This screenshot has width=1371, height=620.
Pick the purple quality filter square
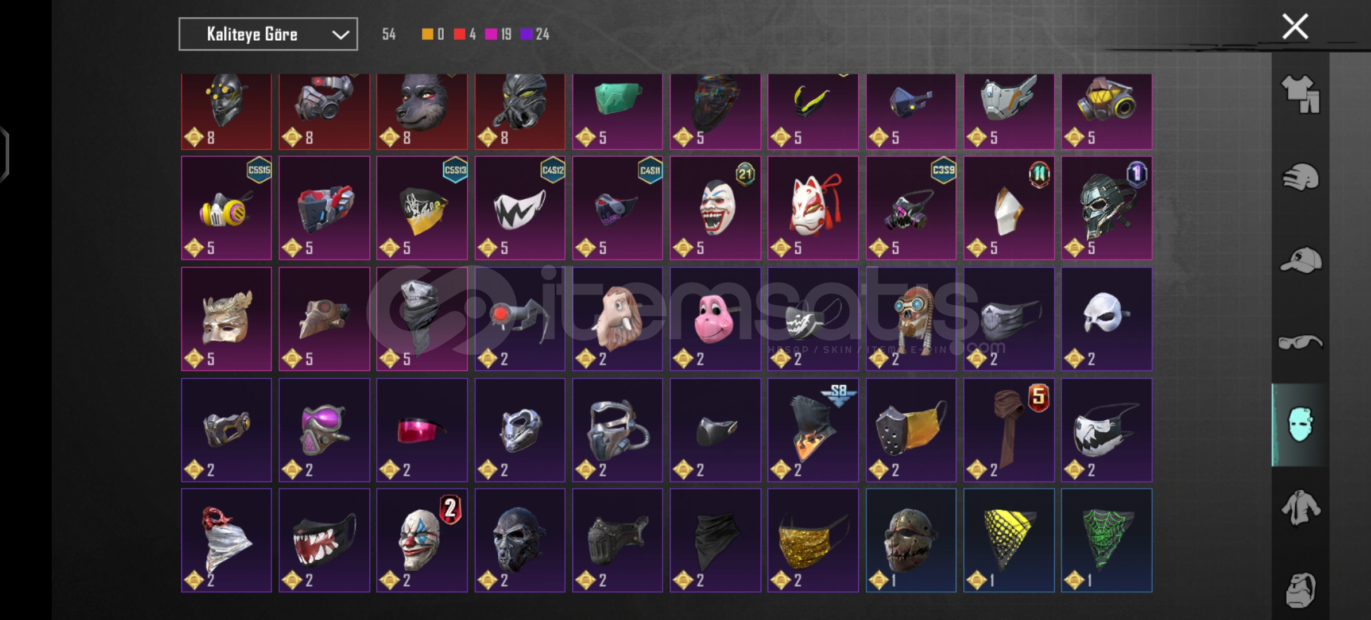click(x=526, y=34)
